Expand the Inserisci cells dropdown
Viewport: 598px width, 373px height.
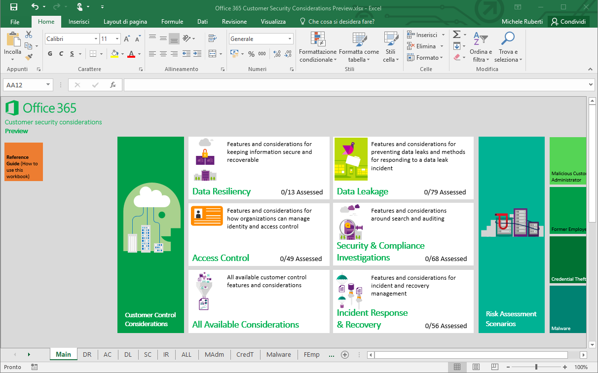(443, 35)
